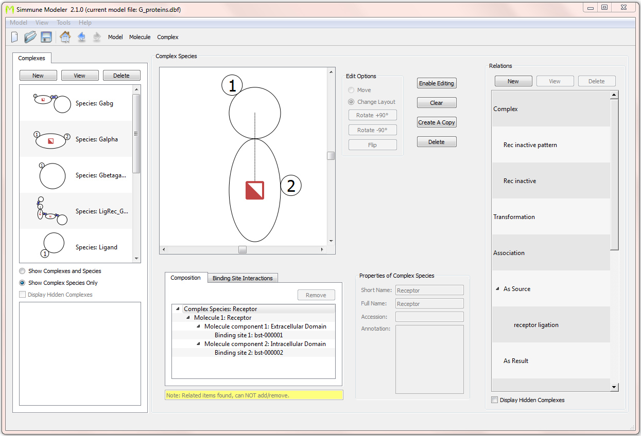This screenshot has width=641, height=436.
Task: Click the complexes list scroll down arrow
Action: (136, 259)
